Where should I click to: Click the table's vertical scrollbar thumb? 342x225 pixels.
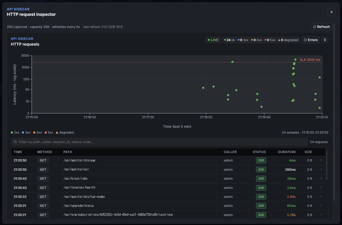pyautogui.click(x=327, y=165)
